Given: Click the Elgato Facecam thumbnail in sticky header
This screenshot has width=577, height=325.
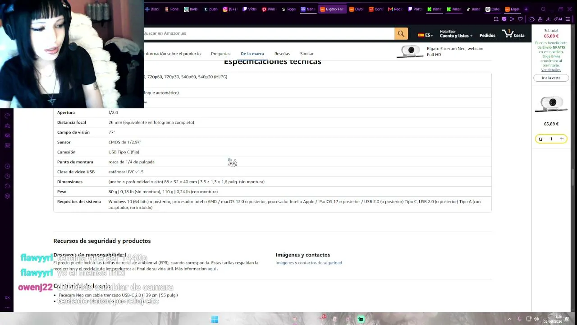Looking at the screenshot, I should [x=410, y=51].
